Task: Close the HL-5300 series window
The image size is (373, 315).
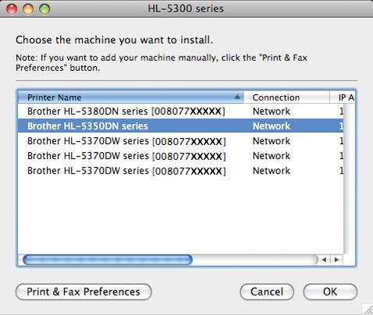Action: click(x=12, y=9)
